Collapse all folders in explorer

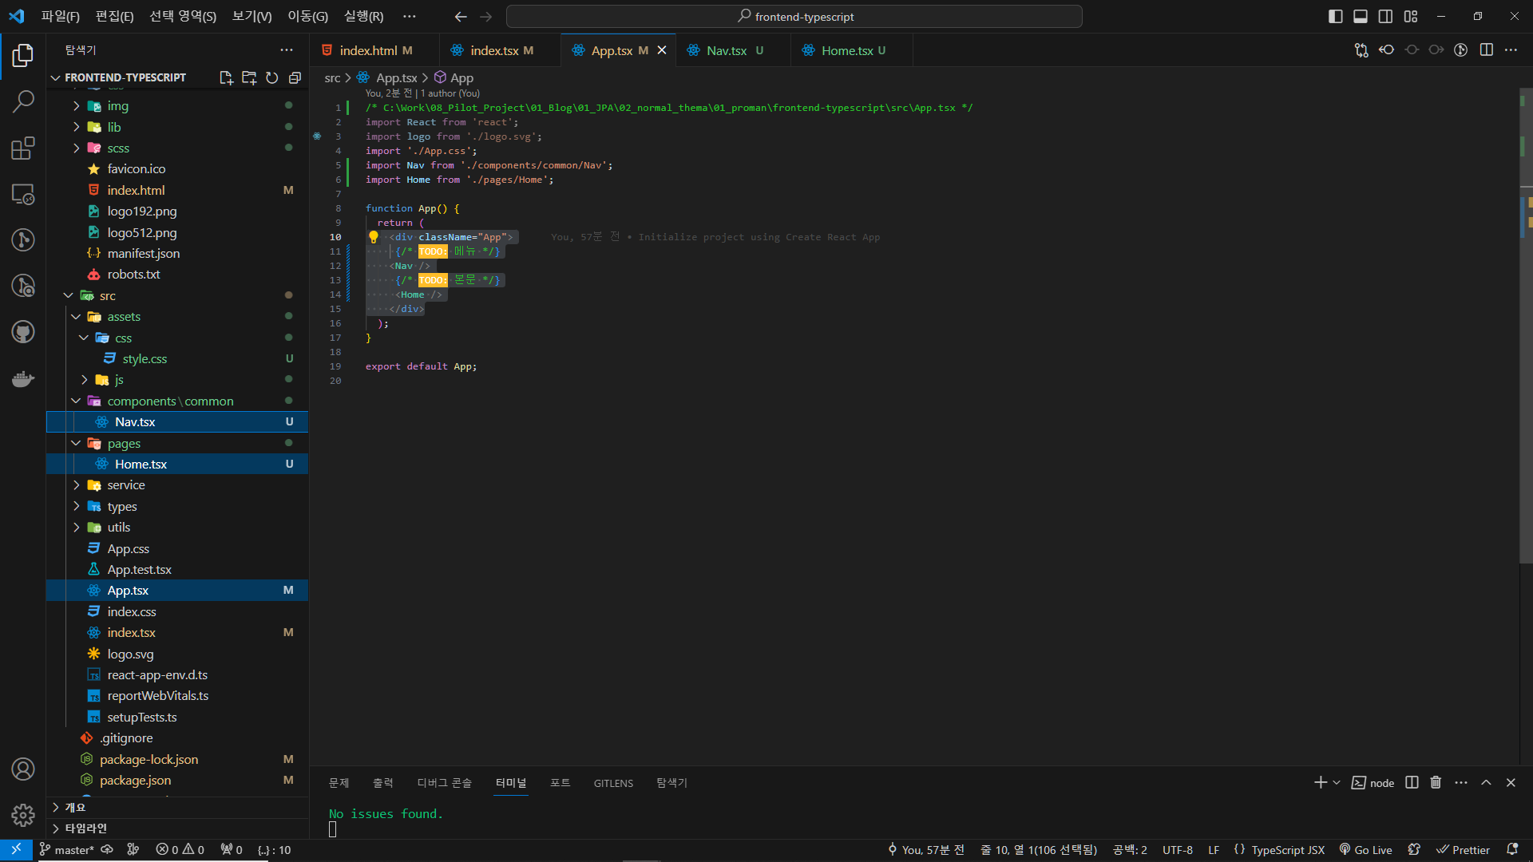click(295, 77)
